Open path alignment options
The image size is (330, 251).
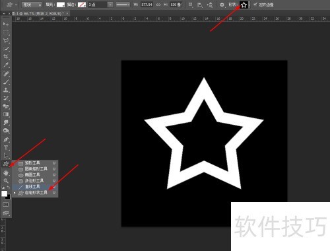pyautogui.click(x=200, y=5)
